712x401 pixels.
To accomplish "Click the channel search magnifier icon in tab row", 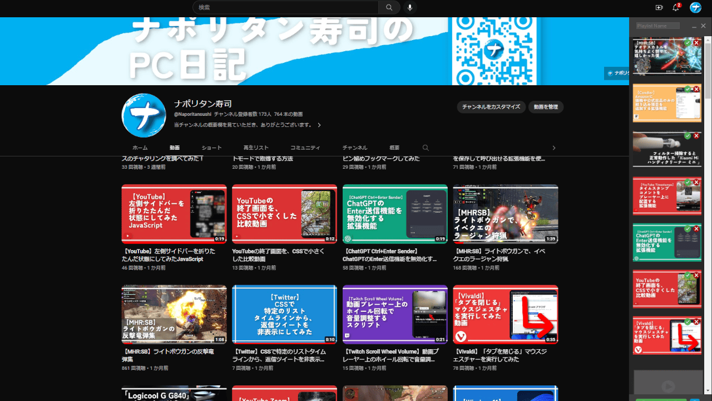I will click(426, 148).
